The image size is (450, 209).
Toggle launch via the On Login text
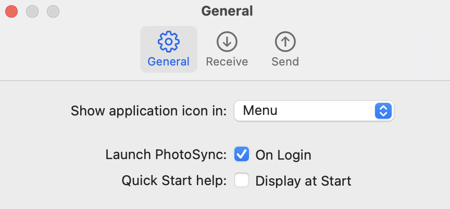(x=283, y=155)
